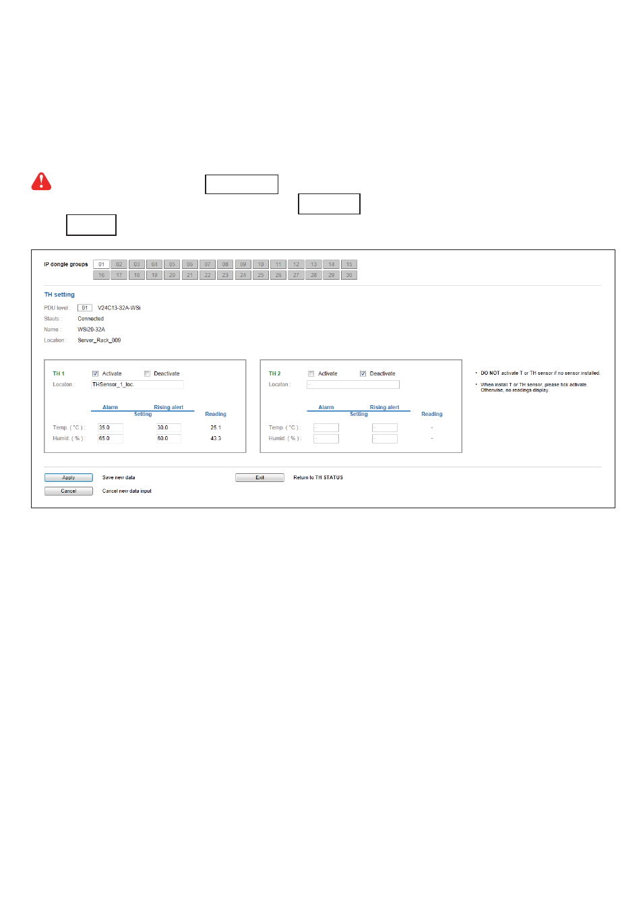Select the TH 1 humidity reading 43.3
The width and height of the screenshot is (643, 910).
[x=216, y=438]
